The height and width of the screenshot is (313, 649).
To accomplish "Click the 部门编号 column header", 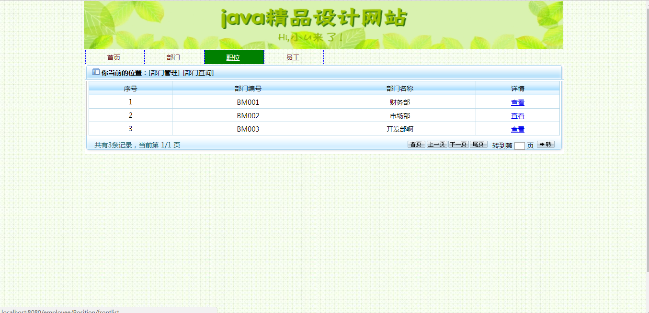I will click(248, 89).
